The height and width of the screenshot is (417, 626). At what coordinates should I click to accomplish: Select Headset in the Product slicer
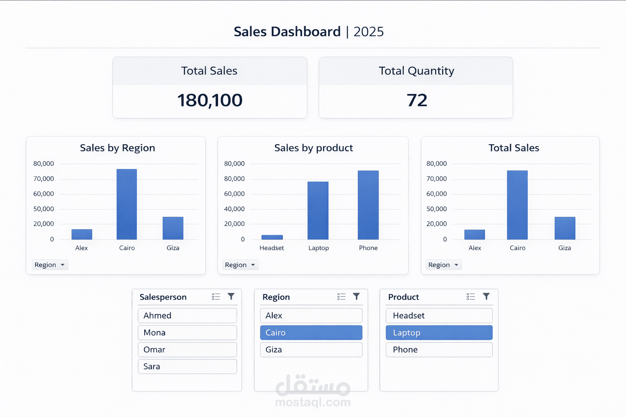pyautogui.click(x=439, y=315)
